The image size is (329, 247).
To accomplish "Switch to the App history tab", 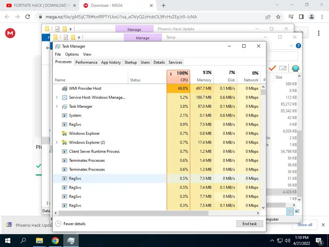I will click(x=111, y=62).
